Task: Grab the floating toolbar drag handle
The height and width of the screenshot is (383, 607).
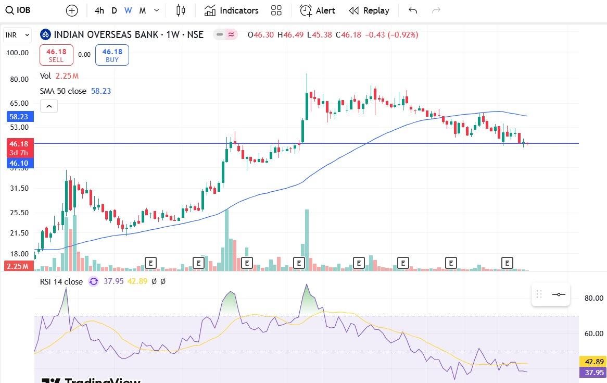Action: pos(539,294)
